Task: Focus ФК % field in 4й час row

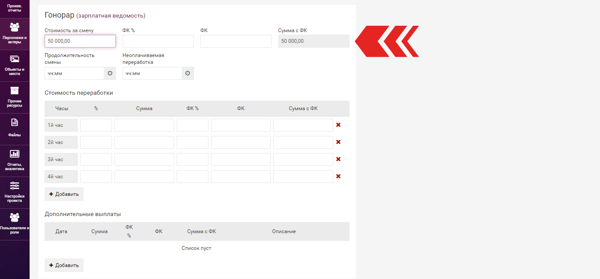Action: 193,177
